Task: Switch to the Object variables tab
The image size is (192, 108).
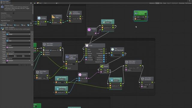Action: click(10, 25)
